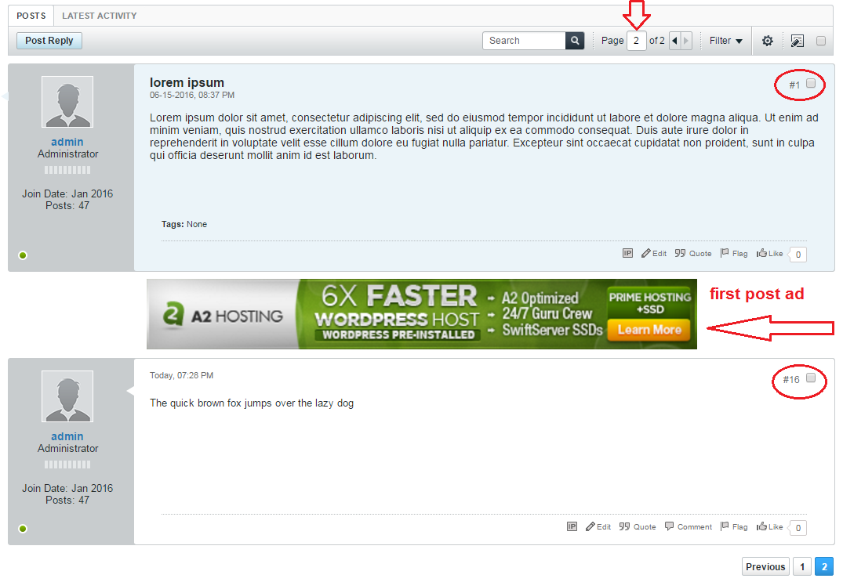Focus the Search input field
The width and height of the screenshot is (843, 582).
[524, 41]
